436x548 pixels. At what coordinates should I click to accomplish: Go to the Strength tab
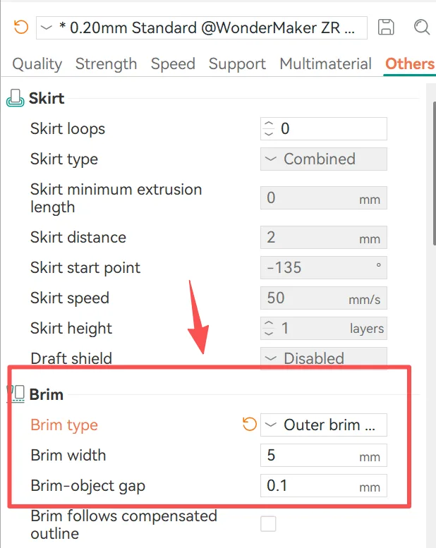[x=107, y=64]
